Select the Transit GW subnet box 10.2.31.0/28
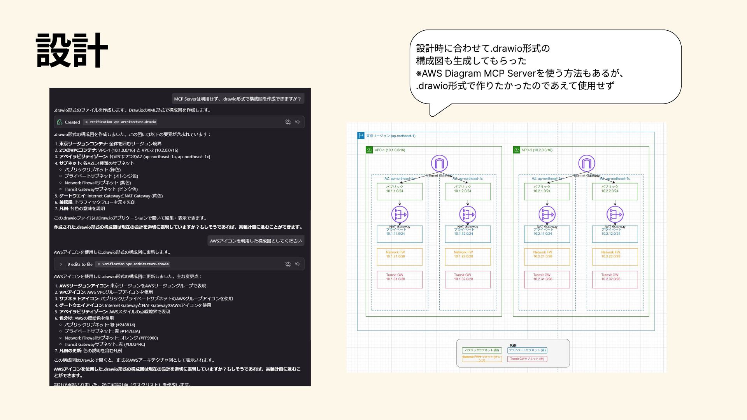The height and width of the screenshot is (420, 747). [547, 280]
